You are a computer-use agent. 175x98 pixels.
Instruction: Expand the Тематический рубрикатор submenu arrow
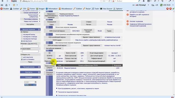(x=40, y=16)
